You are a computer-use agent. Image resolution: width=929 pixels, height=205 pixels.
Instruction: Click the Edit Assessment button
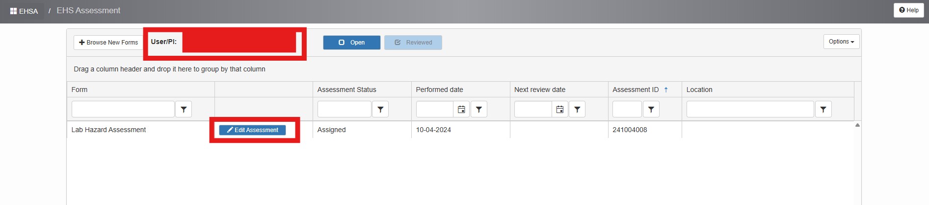click(252, 130)
